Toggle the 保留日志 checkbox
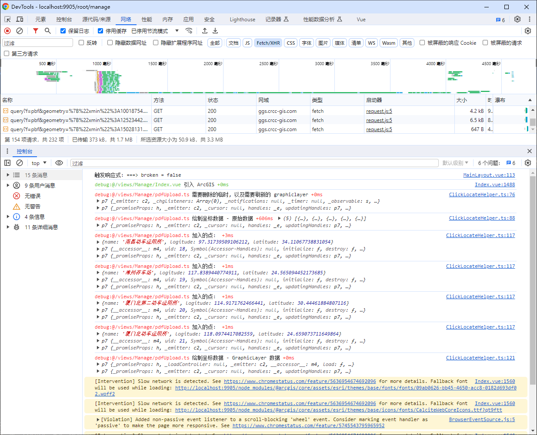The image size is (537, 435). coord(63,31)
